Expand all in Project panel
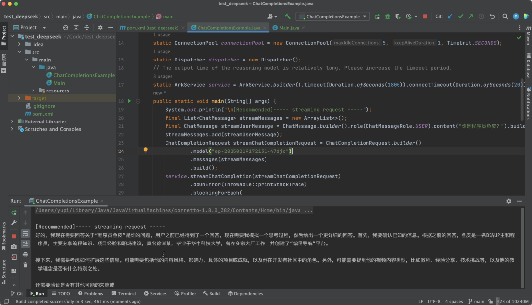 [x=76, y=27]
